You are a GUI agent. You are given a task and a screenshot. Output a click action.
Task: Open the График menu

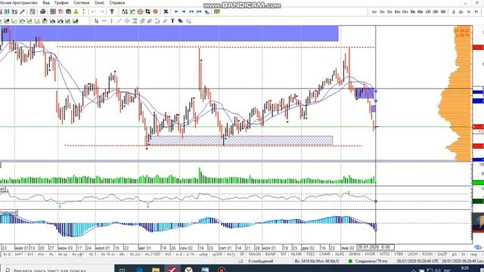61,3
